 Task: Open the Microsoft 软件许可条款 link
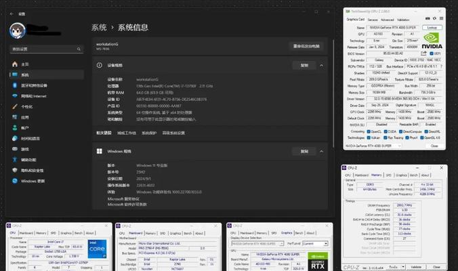127,205
